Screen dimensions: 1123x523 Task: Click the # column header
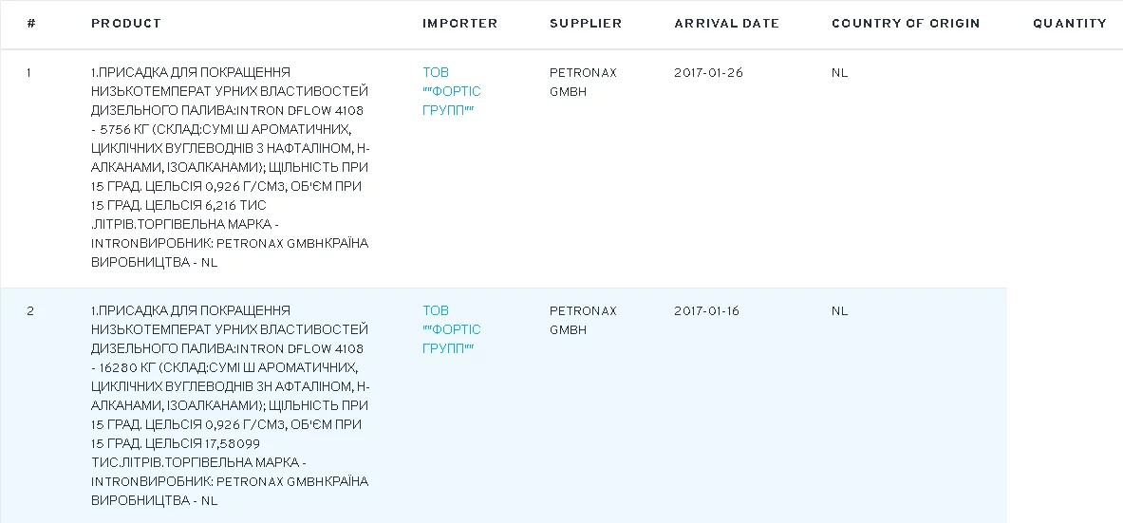pos(31,23)
